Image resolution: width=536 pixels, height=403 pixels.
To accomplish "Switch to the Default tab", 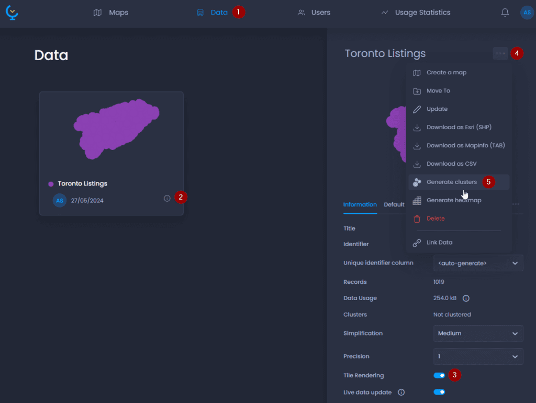I will click(x=394, y=205).
